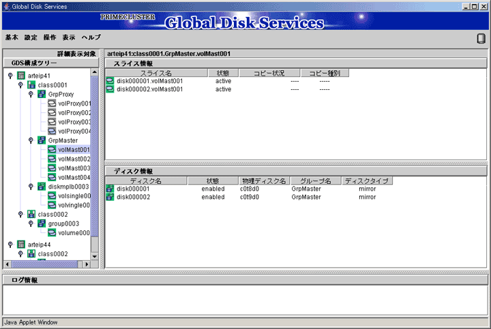491x329 pixels.
Task: Click GrpMaster cell in disk000002 row
Action: pyautogui.click(x=306, y=197)
